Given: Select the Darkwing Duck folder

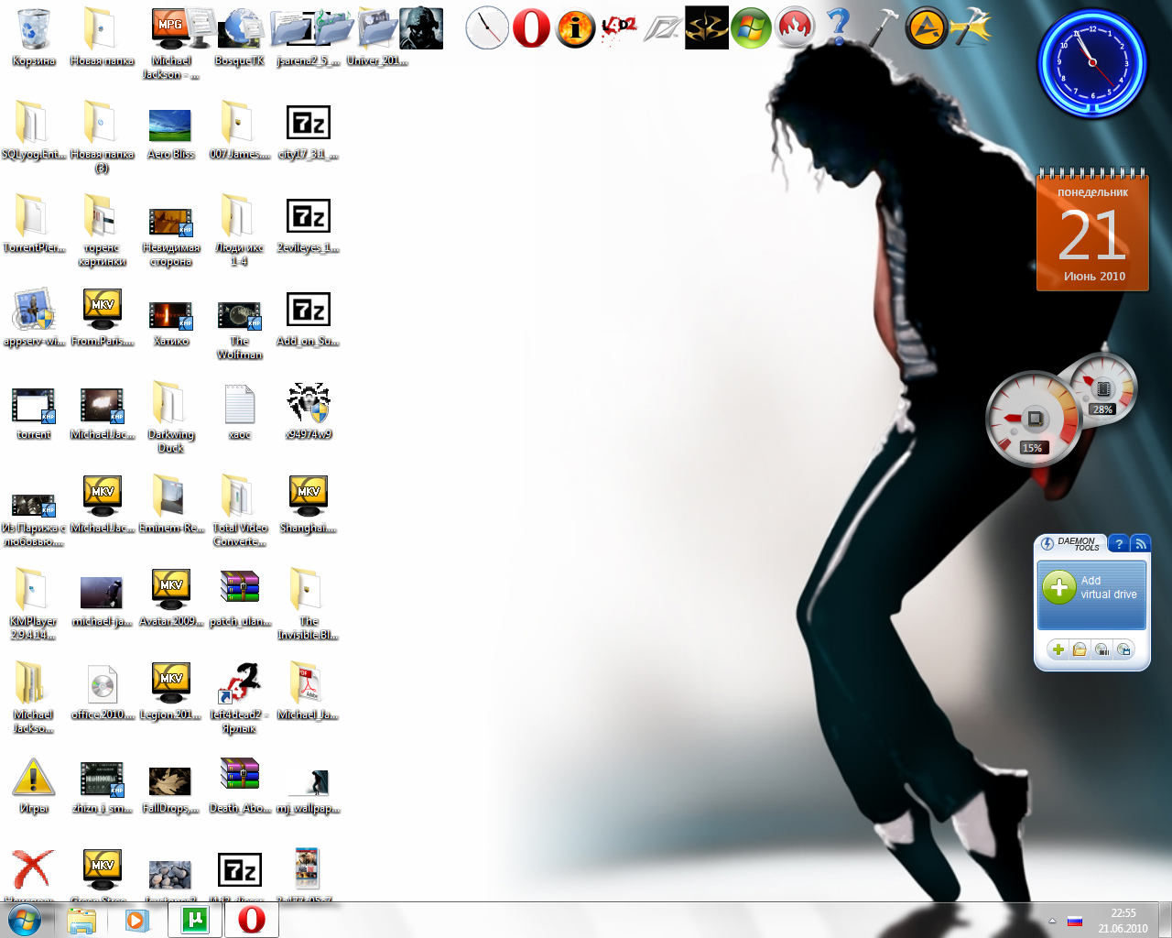Looking at the screenshot, I should pyautogui.click(x=171, y=418).
